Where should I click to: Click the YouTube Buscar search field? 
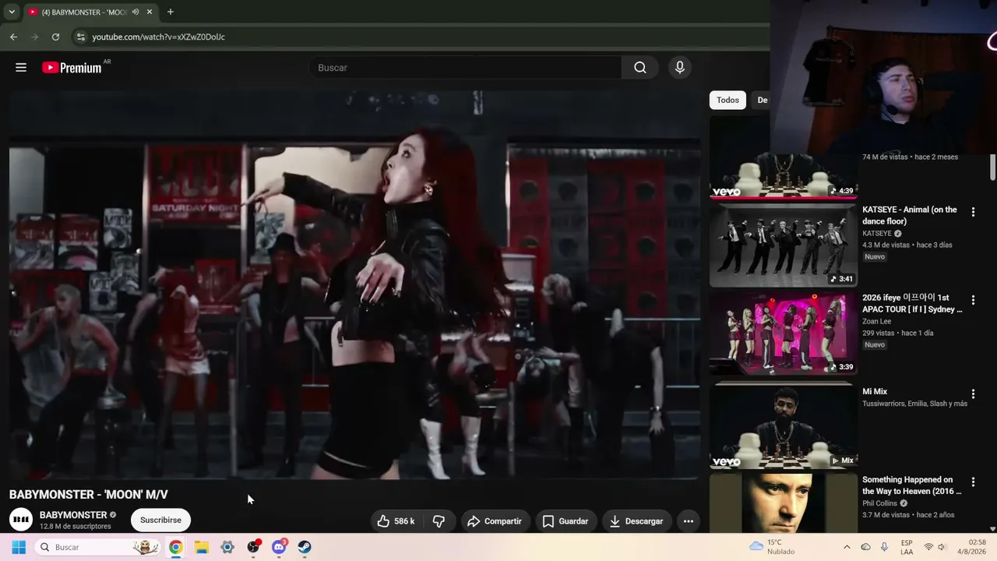(x=465, y=68)
